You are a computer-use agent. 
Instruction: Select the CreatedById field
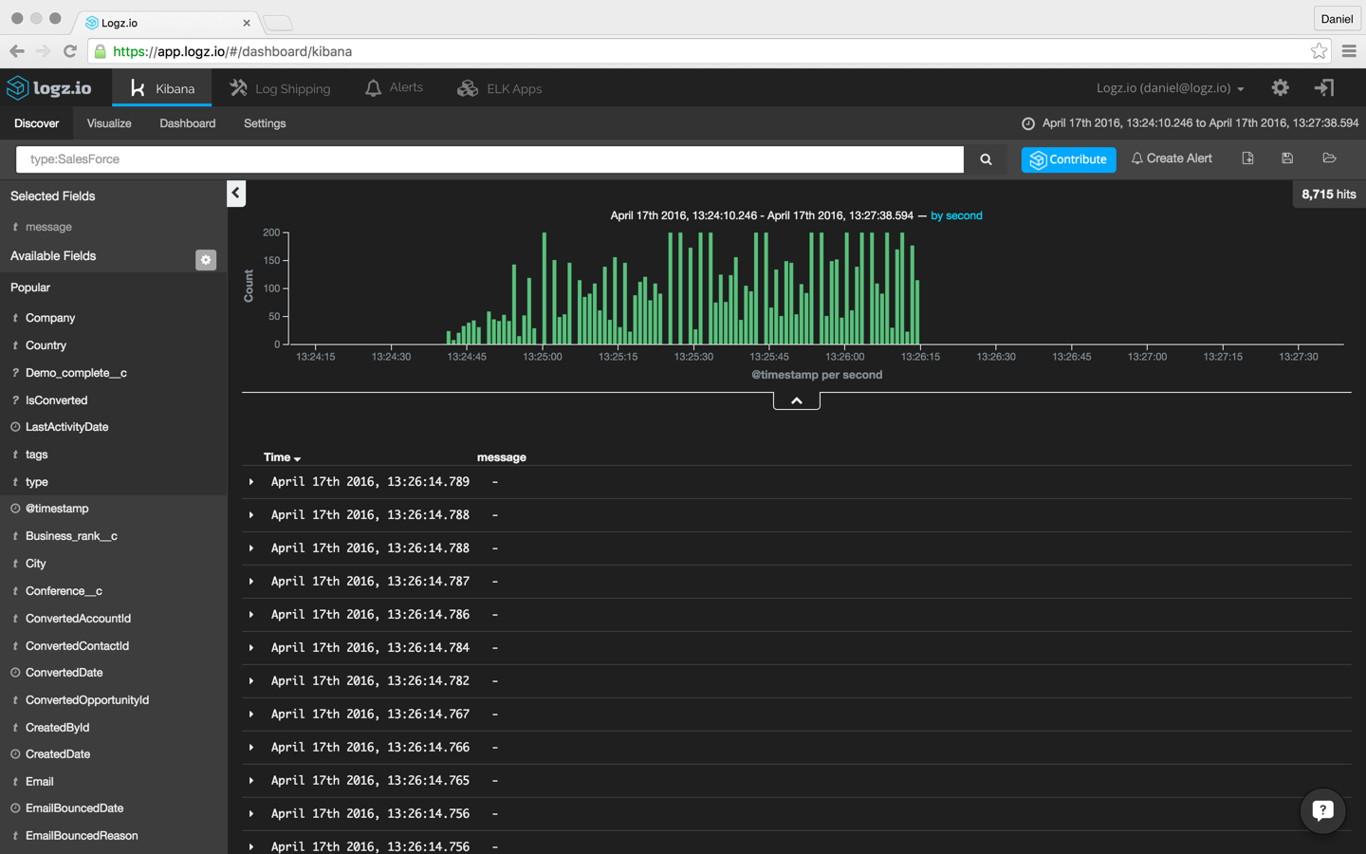57,728
